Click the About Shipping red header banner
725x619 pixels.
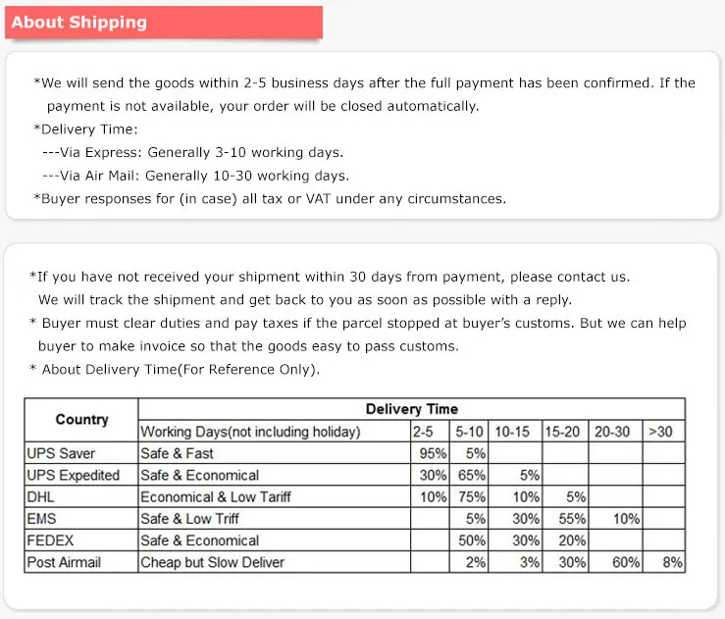[164, 23]
